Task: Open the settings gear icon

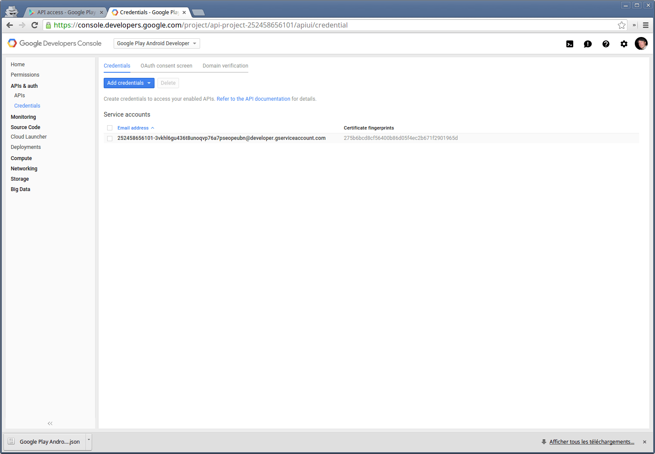Action: pyautogui.click(x=624, y=44)
